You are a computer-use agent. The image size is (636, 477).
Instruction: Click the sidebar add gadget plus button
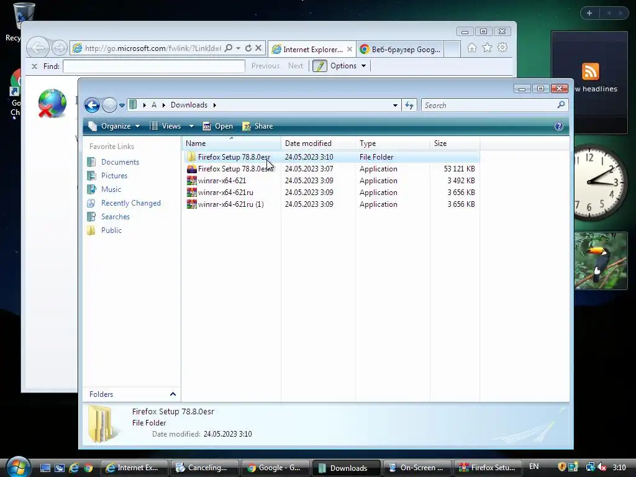pyautogui.click(x=589, y=13)
